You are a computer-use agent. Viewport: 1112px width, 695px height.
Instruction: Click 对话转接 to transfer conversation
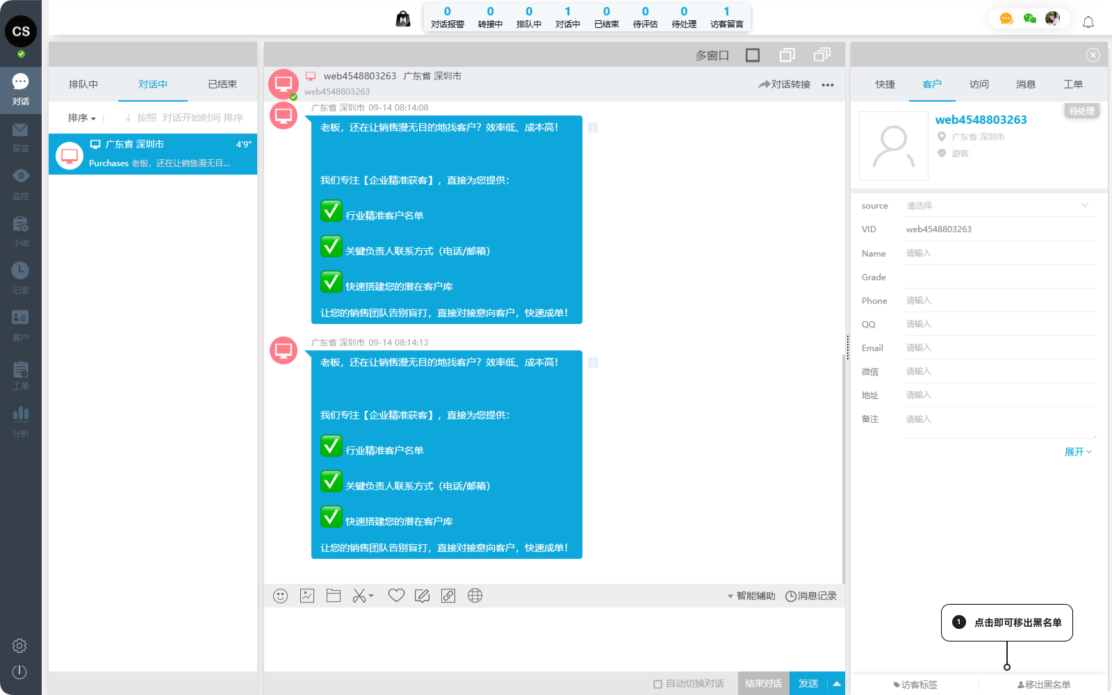785,84
